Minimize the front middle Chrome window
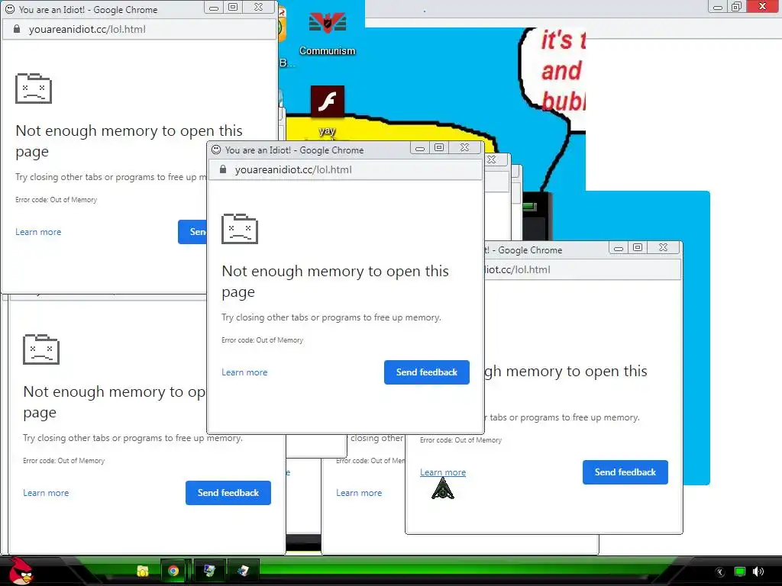782x586 pixels. point(420,147)
